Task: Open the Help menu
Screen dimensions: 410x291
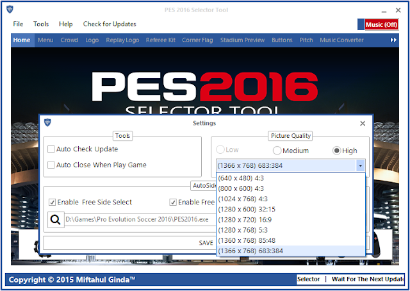Action: [x=65, y=24]
